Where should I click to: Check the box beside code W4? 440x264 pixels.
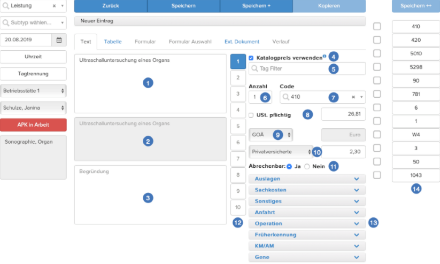[377, 134]
